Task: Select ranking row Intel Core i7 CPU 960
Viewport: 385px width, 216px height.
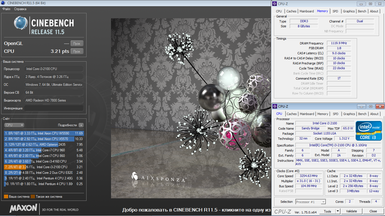Action: [x=44, y=150]
